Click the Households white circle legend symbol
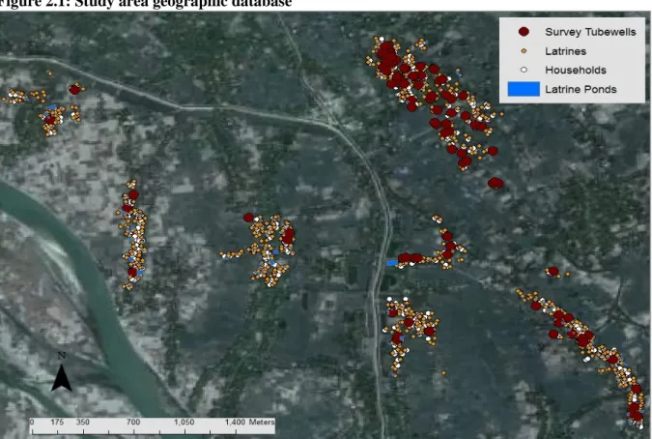The image size is (652, 439). [524, 70]
